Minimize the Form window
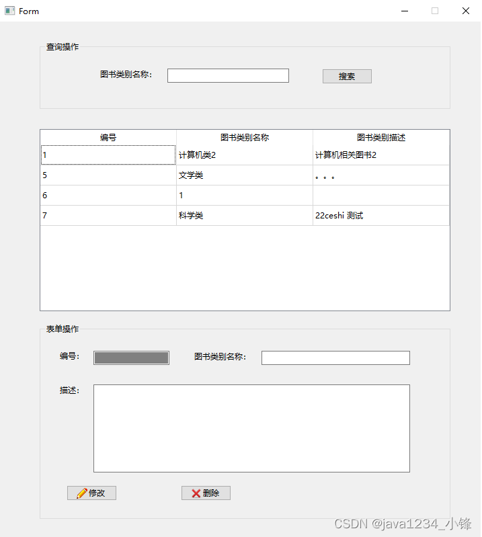 point(405,11)
